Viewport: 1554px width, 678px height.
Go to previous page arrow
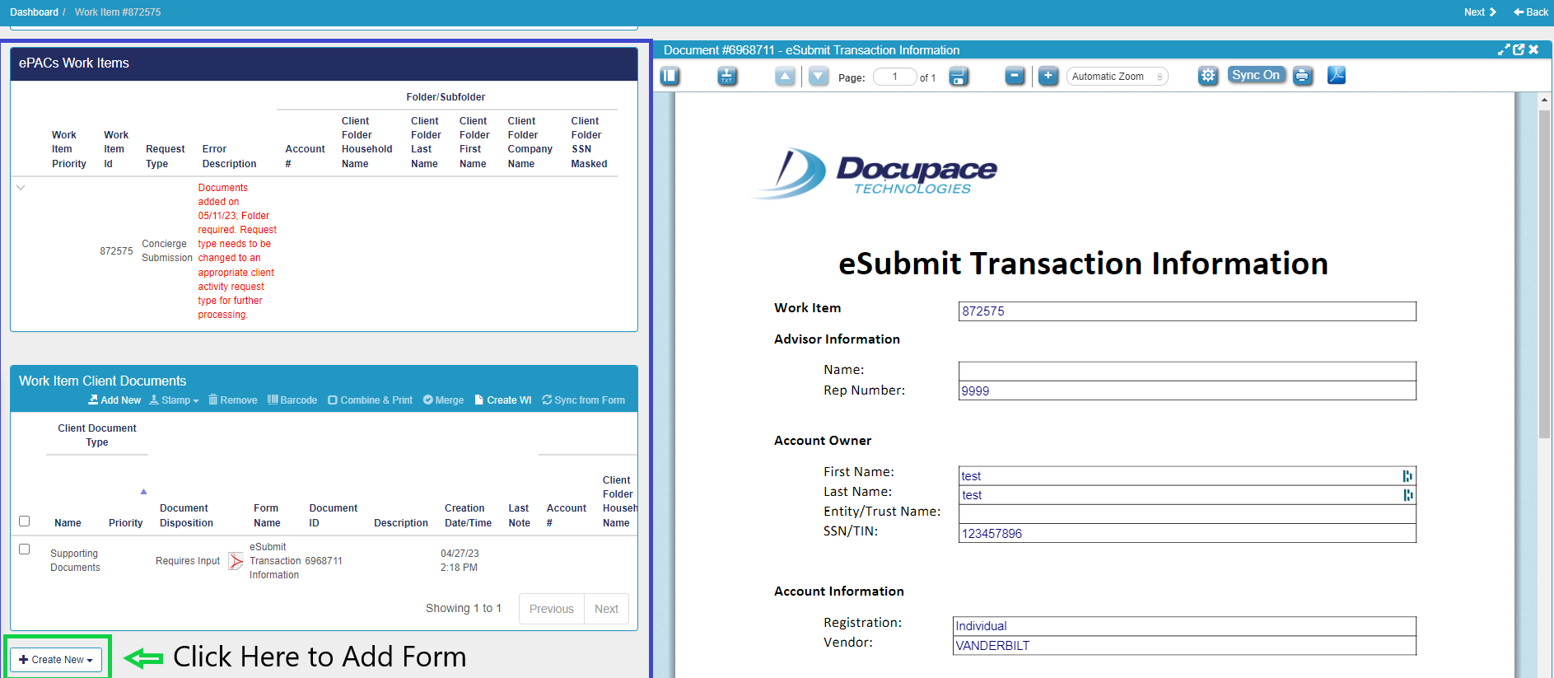[x=786, y=76]
